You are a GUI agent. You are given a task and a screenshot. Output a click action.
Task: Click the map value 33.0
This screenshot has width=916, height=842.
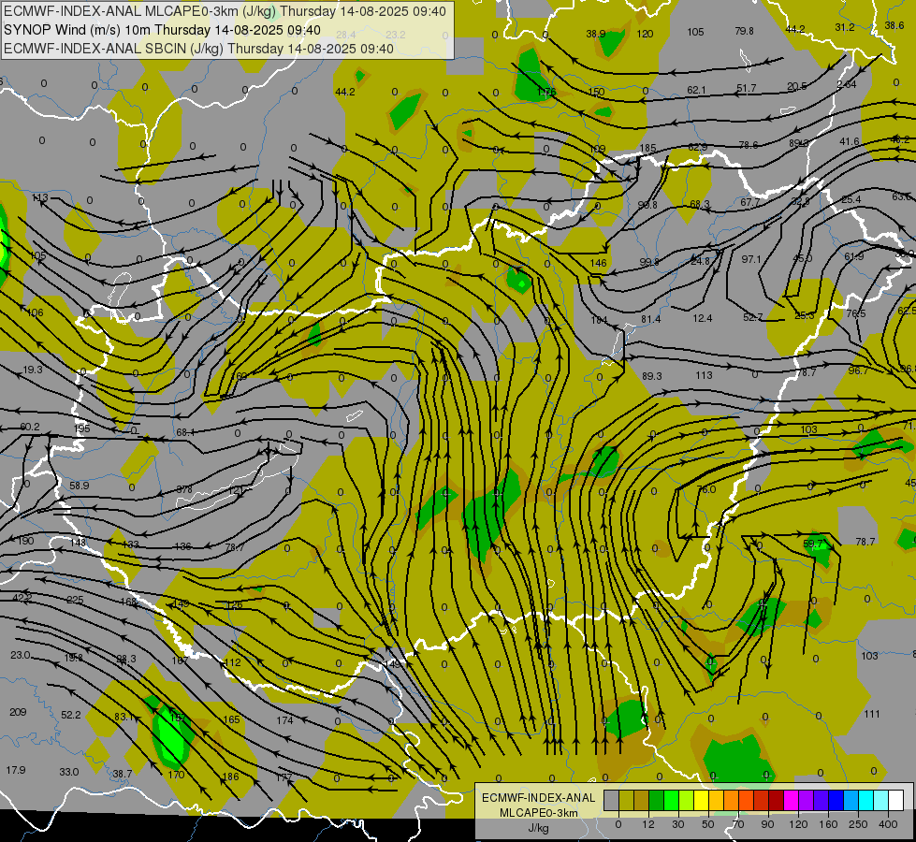click(x=69, y=772)
